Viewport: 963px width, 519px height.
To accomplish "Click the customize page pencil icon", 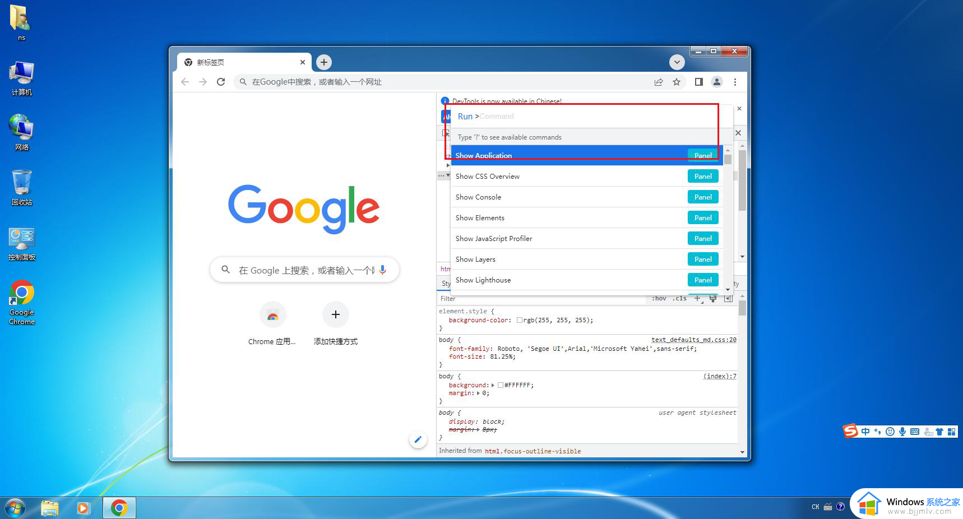I will 418,439.
